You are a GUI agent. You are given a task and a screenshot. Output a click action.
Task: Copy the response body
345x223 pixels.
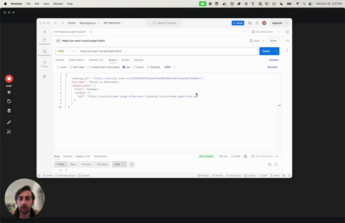click(x=270, y=164)
